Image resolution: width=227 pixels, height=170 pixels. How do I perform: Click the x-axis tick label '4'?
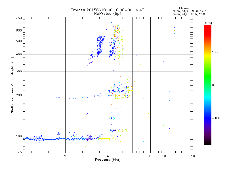pos(108,156)
